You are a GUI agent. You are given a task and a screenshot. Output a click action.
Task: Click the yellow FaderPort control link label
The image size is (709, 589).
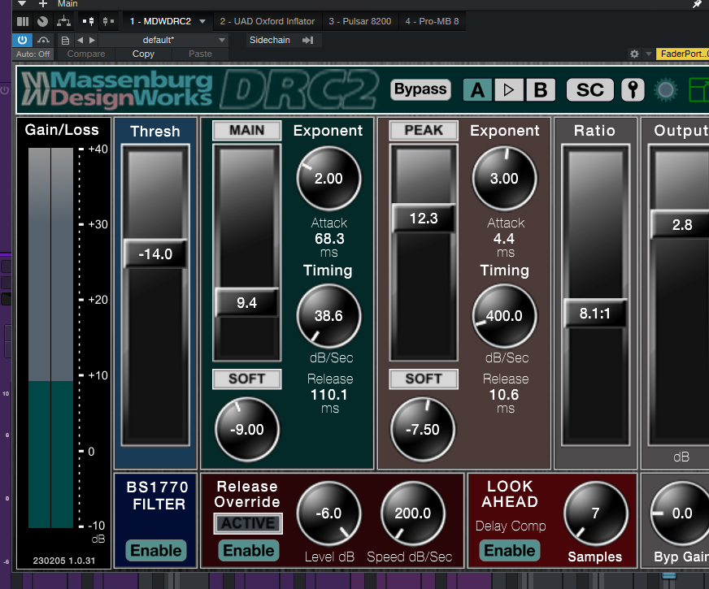coord(682,54)
